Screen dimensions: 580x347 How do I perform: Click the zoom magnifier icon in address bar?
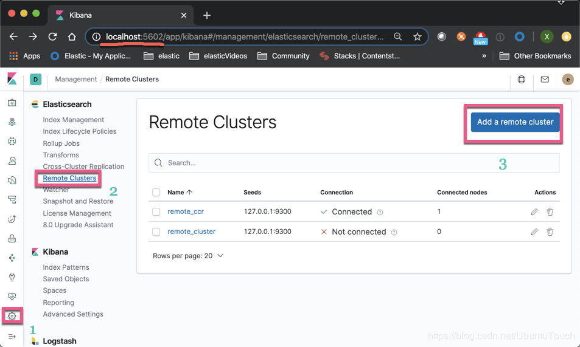coord(397,36)
